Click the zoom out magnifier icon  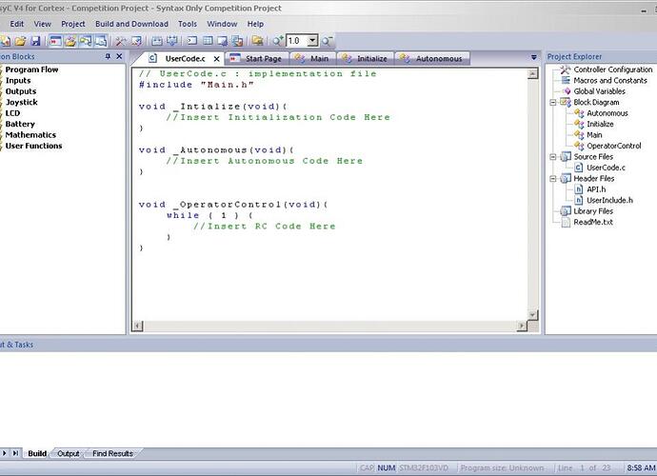pos(327,41)
